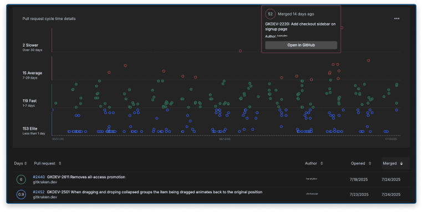Sort by Author column arrows

(322, 163)
